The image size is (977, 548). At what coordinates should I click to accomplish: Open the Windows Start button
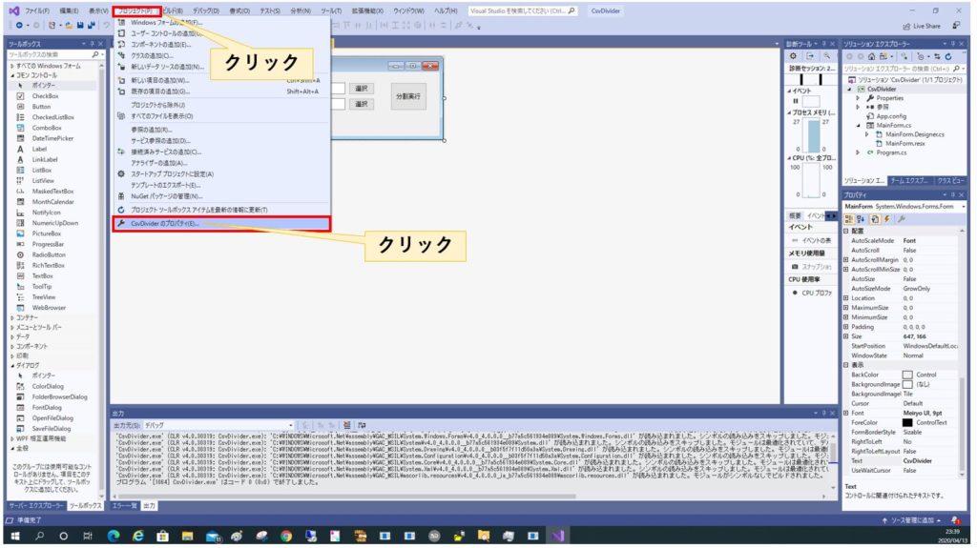pyautogui.click(x=15, y=537)
